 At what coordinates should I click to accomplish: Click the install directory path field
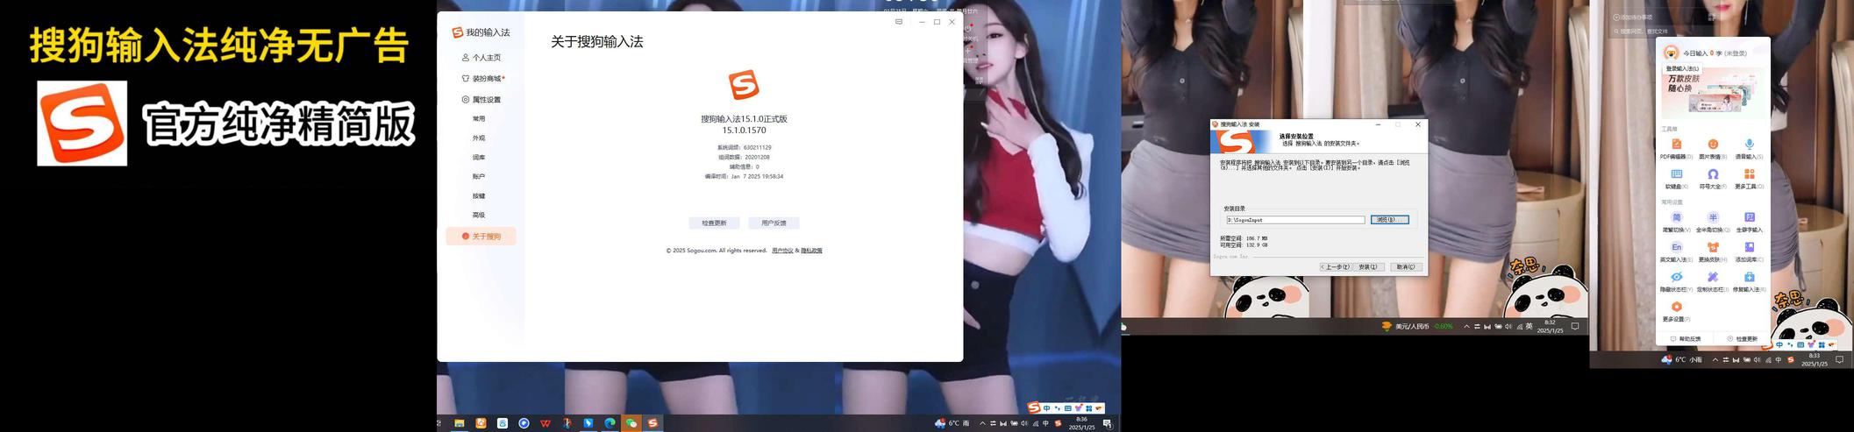click(x=1294, y=220)
